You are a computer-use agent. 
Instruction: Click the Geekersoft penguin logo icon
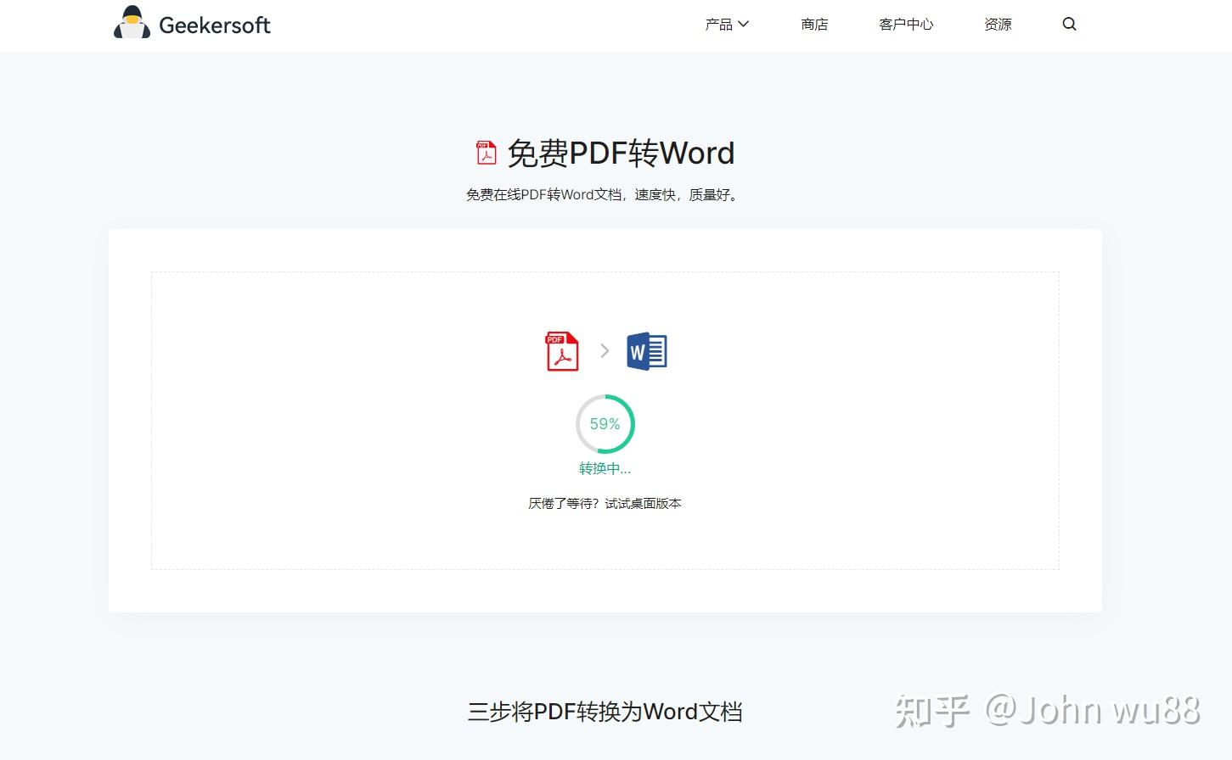pos(132,23)
